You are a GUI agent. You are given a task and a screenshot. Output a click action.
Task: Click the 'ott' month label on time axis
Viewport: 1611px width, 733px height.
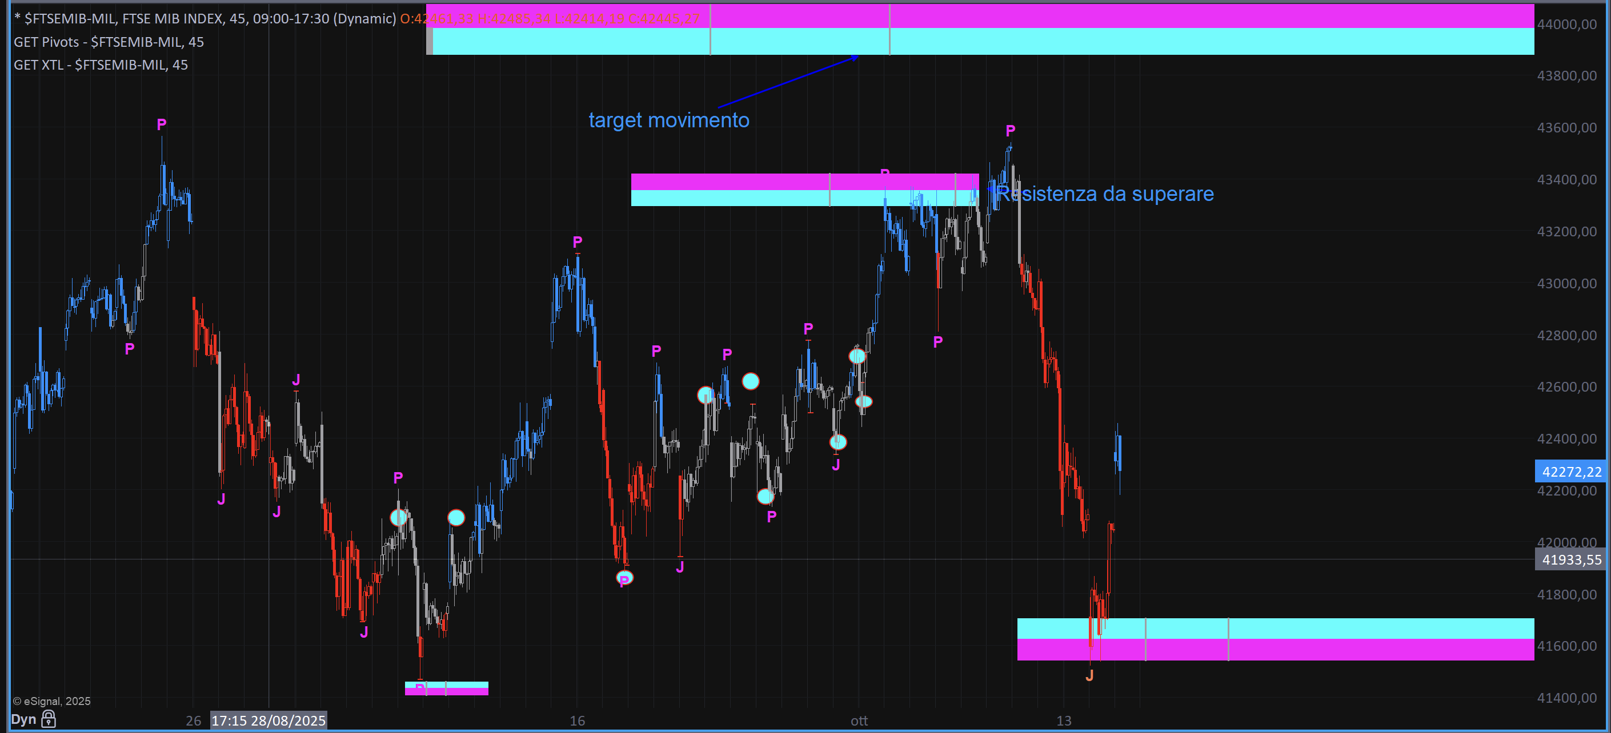pyautogui.click(x=859, y=721)
